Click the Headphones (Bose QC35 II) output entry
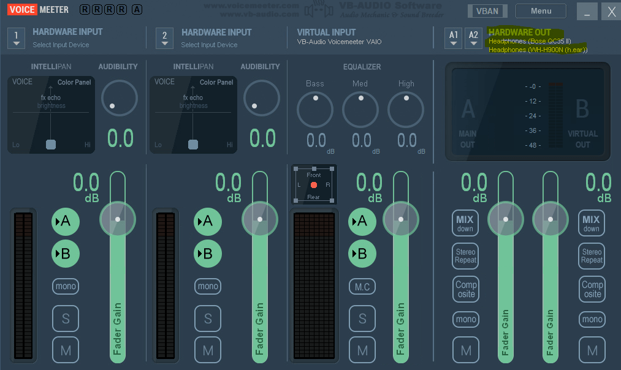The width and height of the screenshot is (621, 370). pyautogui.click(x=530, y=41)
